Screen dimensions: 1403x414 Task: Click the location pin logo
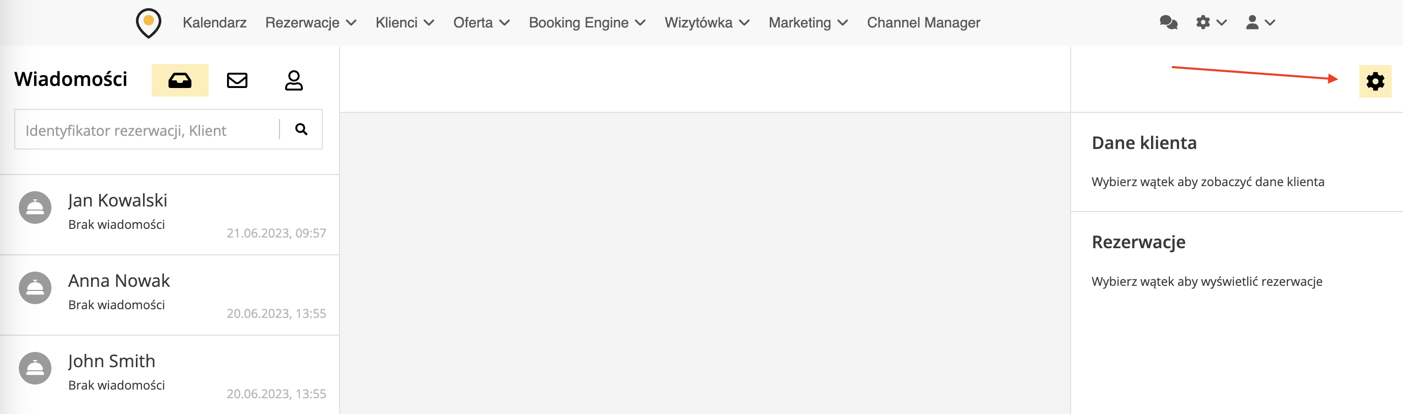148,23
